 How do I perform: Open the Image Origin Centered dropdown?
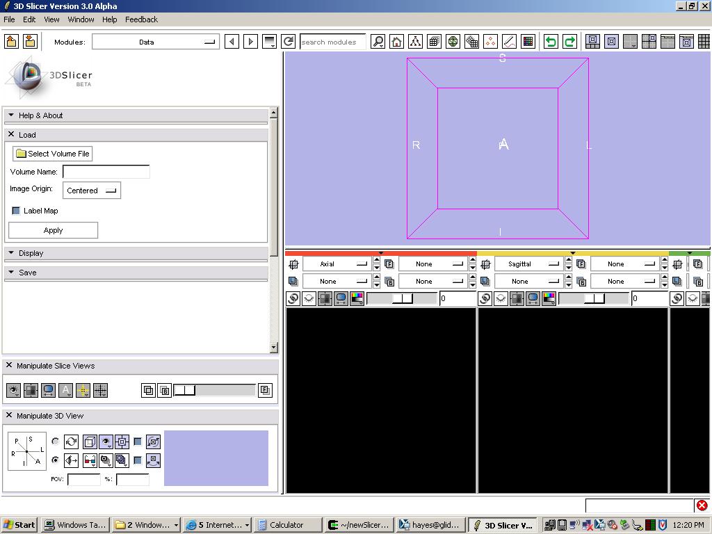pyautogui.click(x=92, y=191)
